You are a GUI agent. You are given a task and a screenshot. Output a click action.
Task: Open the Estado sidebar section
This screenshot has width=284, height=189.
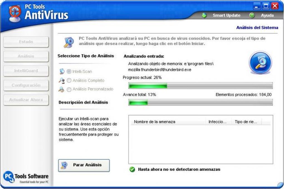26,42
